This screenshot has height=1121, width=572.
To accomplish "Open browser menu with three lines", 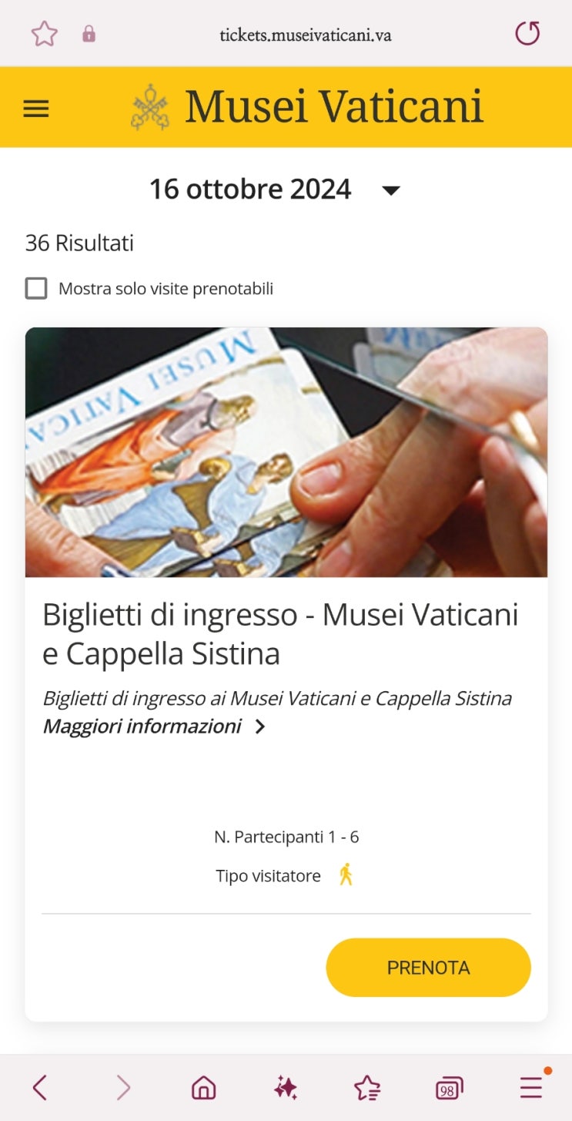I will (531, 1087).
